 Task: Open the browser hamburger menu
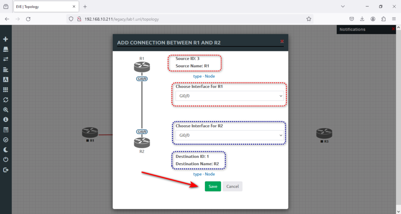394,19
